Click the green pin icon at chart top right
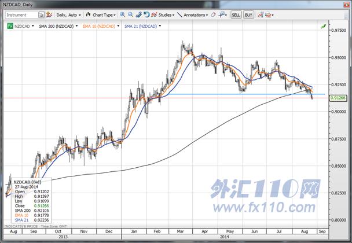This screenshot has width=352, height=243. [324, 27]
